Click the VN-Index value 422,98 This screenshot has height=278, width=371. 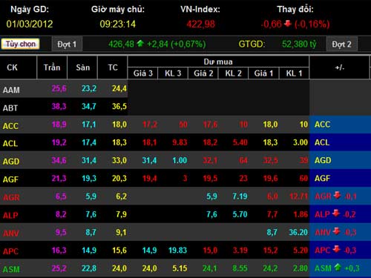(200, 24)
